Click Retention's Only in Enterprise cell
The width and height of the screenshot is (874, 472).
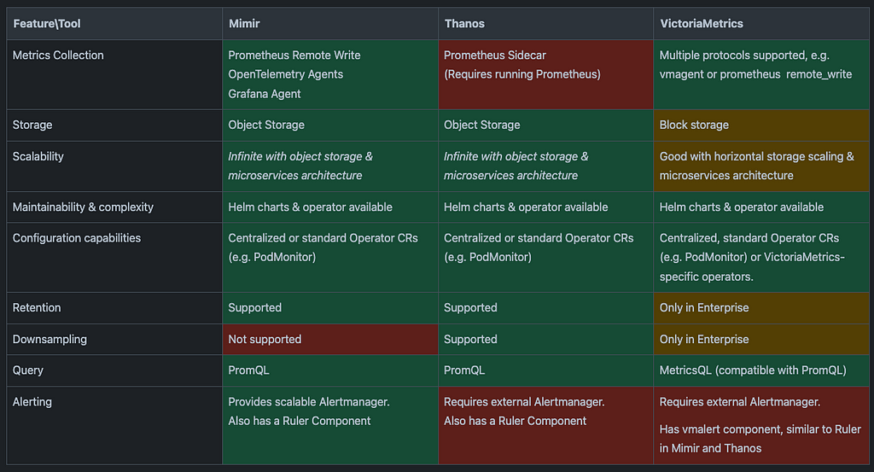pos(760,307)
